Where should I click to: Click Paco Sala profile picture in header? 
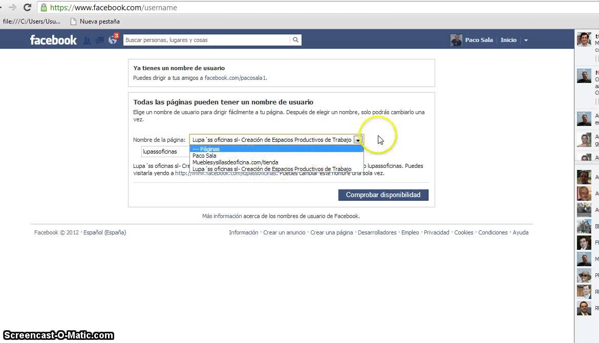pos(456,40)
